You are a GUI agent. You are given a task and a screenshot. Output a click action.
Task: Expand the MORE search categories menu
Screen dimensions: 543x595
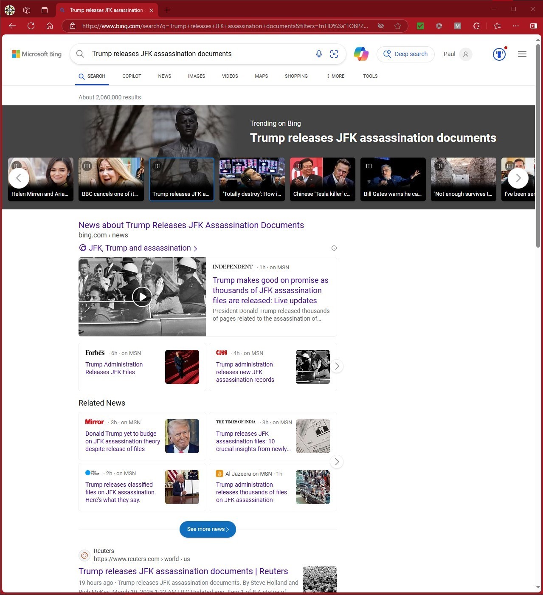point(335,76)
